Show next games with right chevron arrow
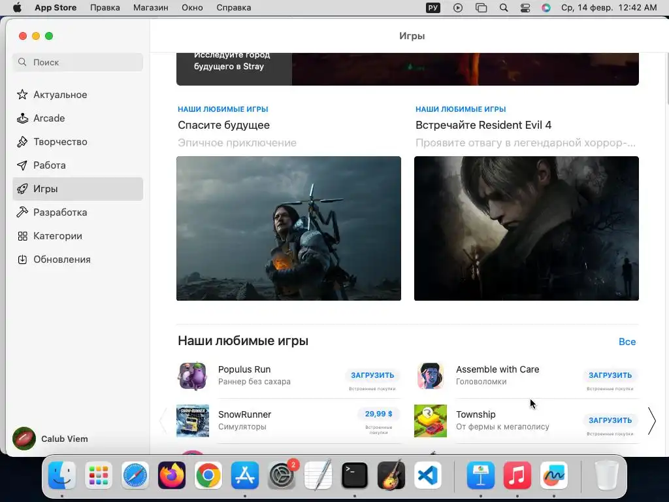Viewport: 669px width, 502px height. click(x=651, y=421)
